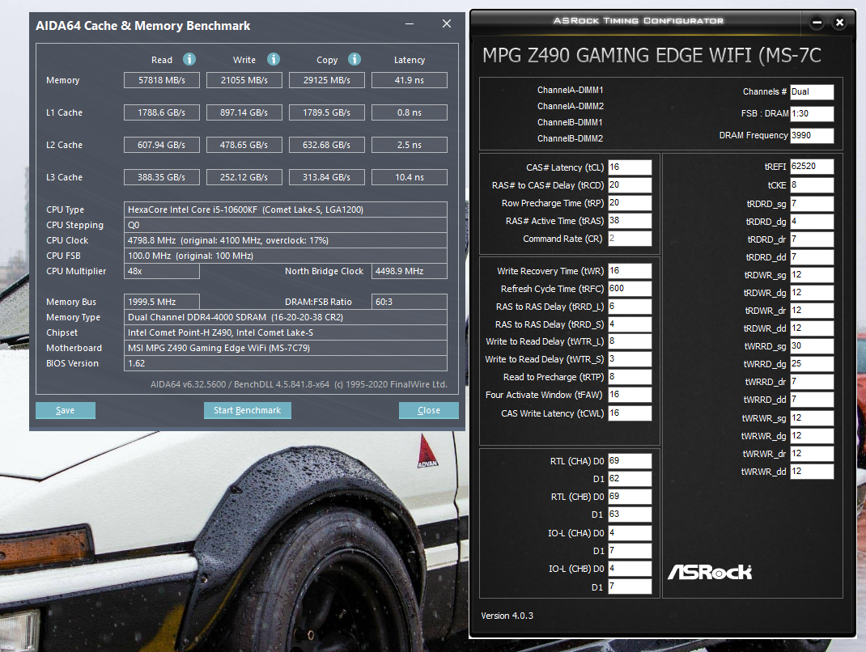Select the tWRWR_dd field

[812, 472]
